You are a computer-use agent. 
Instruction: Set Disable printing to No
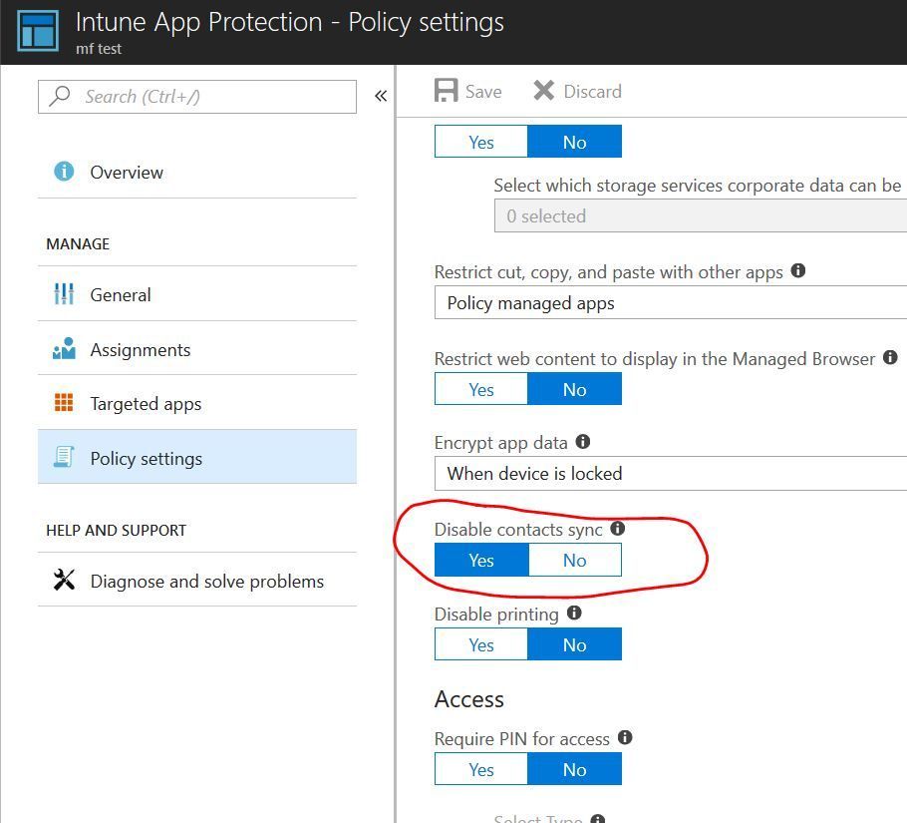click(574, 644)
